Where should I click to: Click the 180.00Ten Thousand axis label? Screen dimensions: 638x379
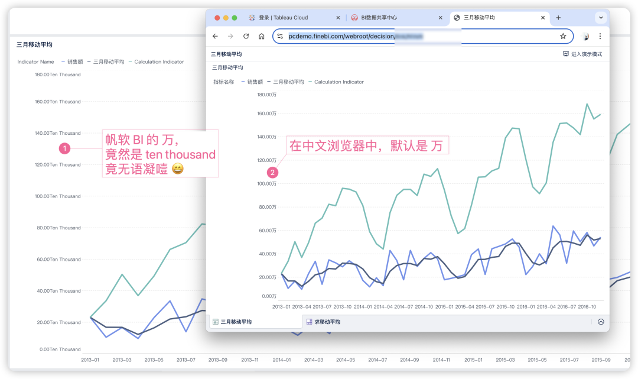point(58,74)
